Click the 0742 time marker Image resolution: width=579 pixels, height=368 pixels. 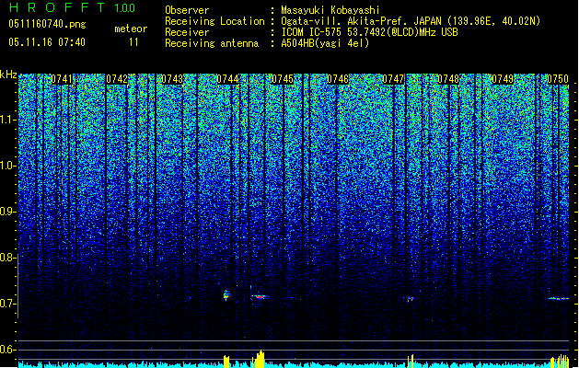tap(117, 79)
